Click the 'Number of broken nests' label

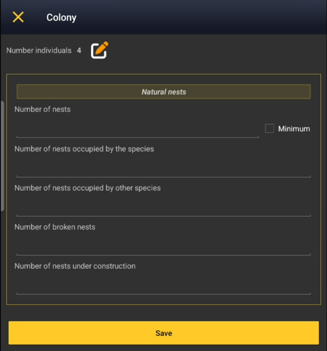coord(55,227)
